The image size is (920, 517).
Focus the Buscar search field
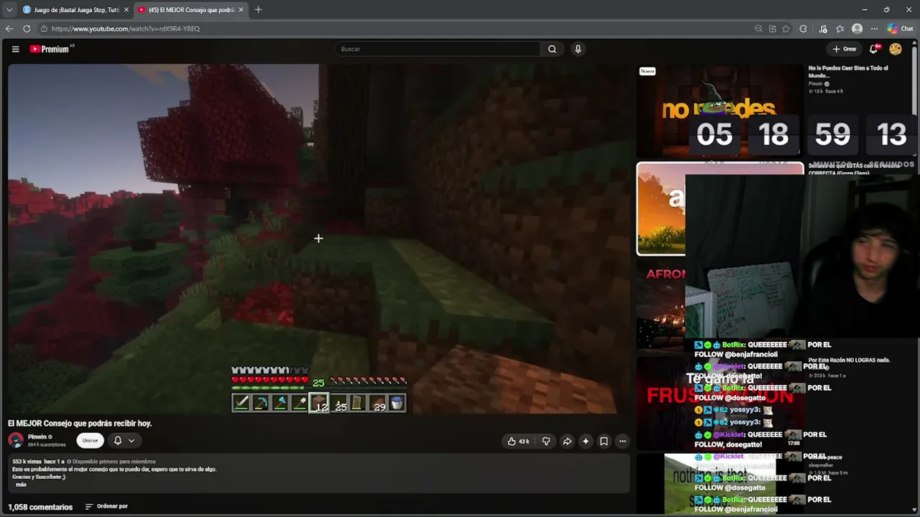[x=438, y=49]
